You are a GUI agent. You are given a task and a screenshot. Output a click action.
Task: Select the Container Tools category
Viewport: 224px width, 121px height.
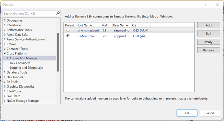pyautogui.click(x=17, y=49)
